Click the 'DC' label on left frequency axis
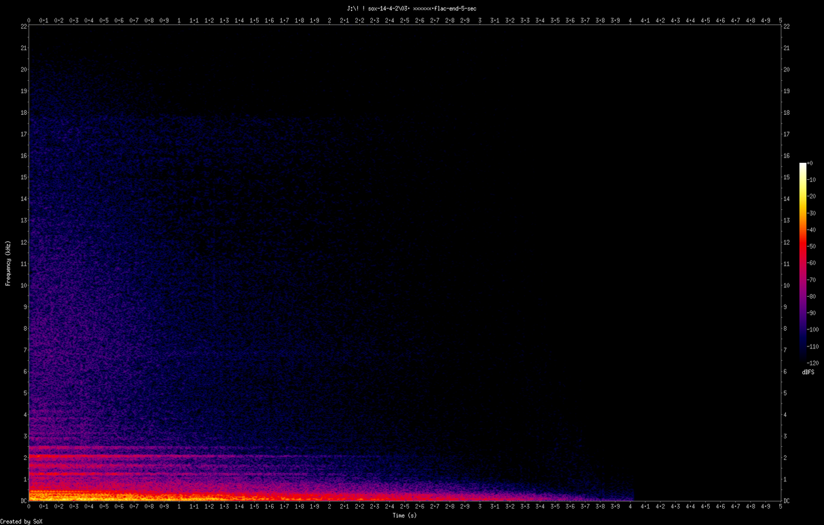This screenshot has height=525, width=824. pos(23,500)
